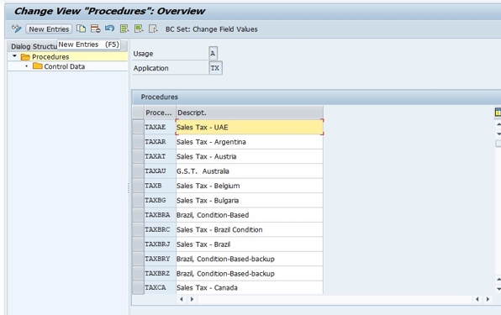The image size is (501, 315).
Task: Click the TAXAU procedure cell
Action: (160, 171)
